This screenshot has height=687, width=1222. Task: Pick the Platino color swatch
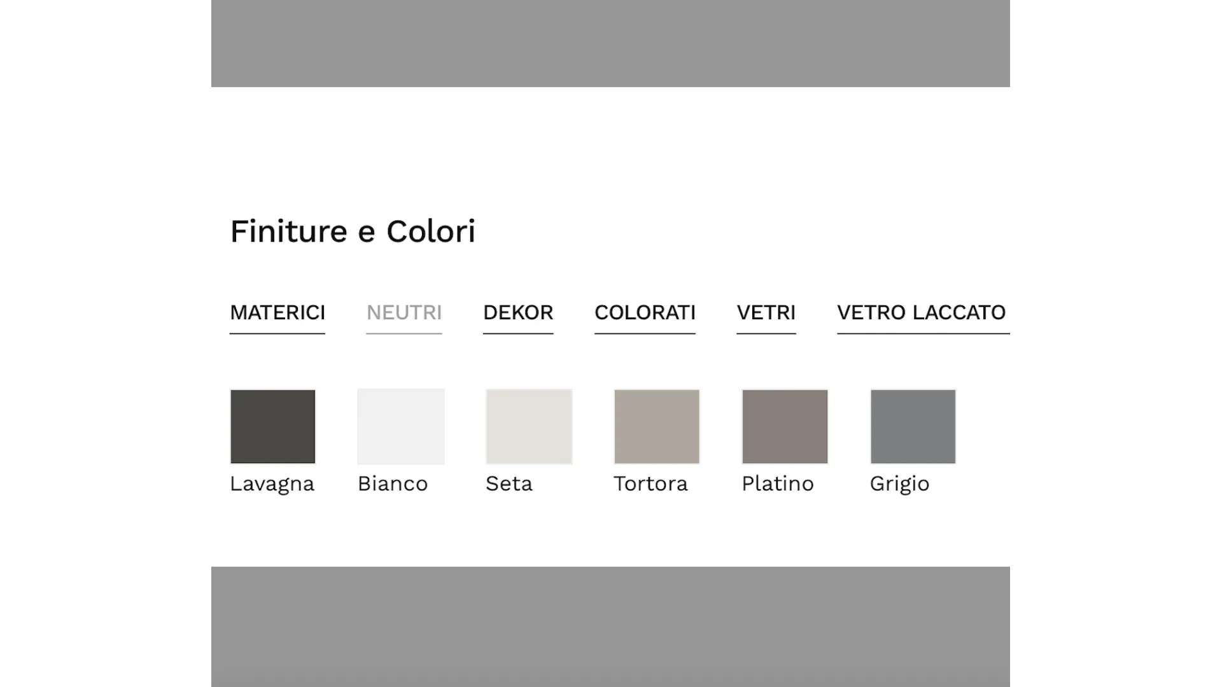click(x=785, y=426)
